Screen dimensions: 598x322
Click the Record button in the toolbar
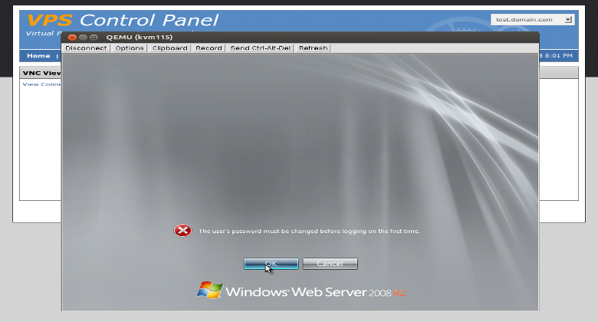point(209,48)
